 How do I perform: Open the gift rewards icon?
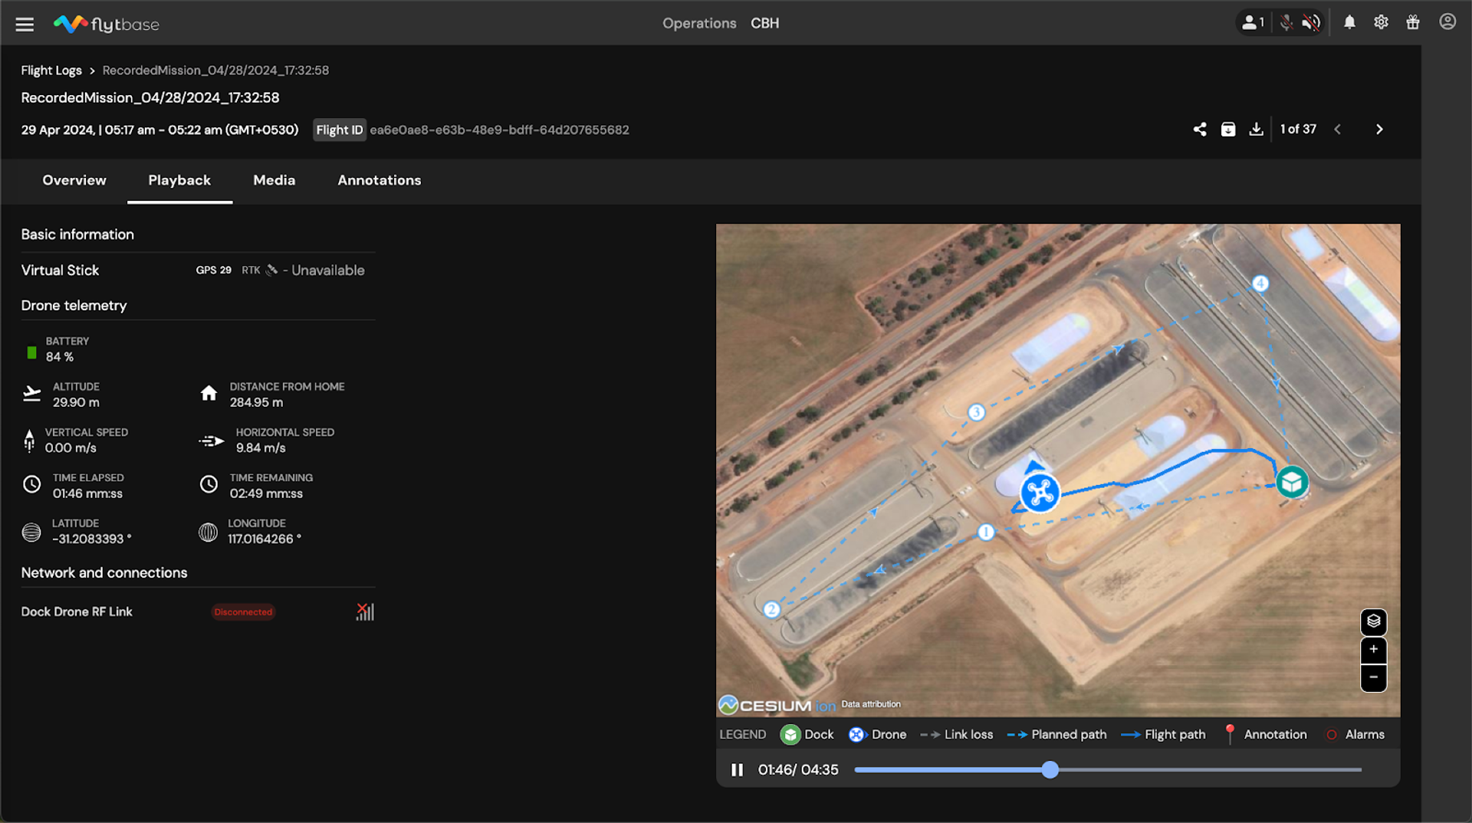[x=1413, y=22]
